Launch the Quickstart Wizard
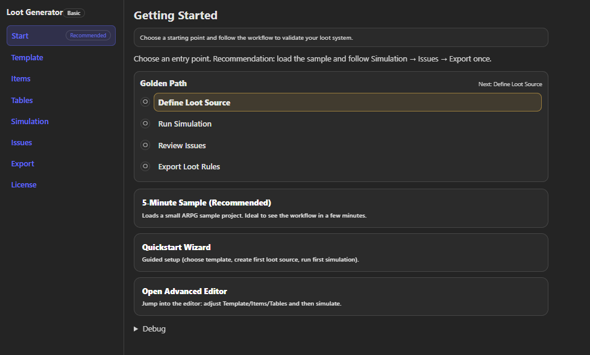Viewport: 590px width, 355px height. [x=341, y=253]
